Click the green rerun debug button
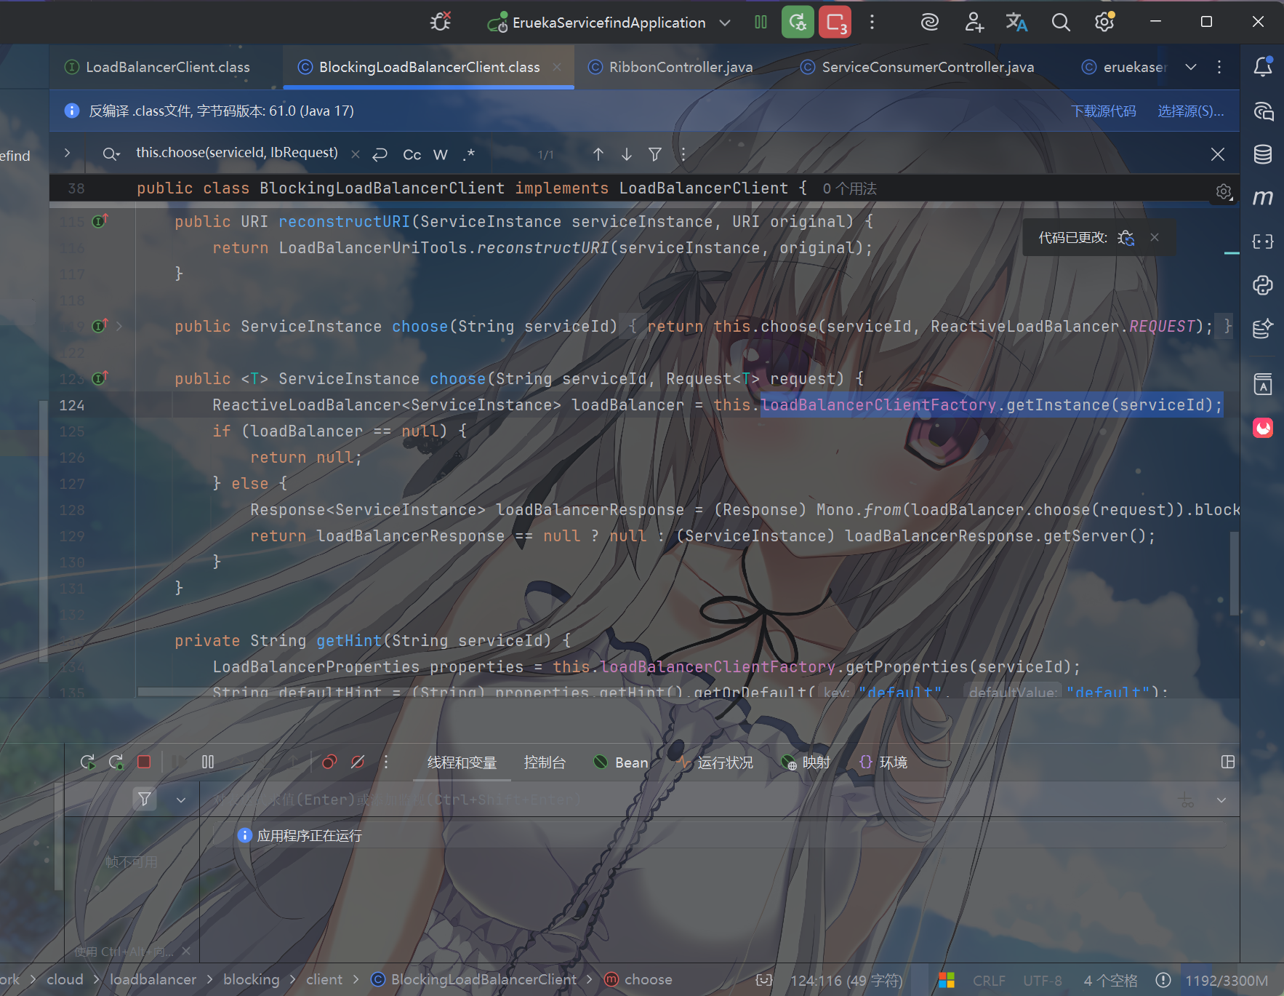 [x=798, y=23]
